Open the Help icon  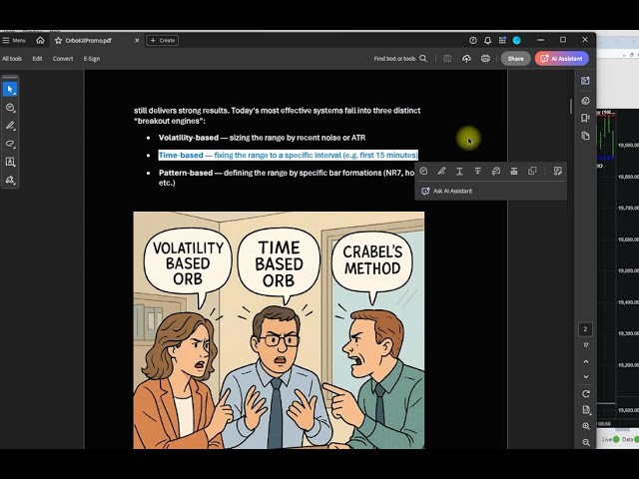(472, 40)
